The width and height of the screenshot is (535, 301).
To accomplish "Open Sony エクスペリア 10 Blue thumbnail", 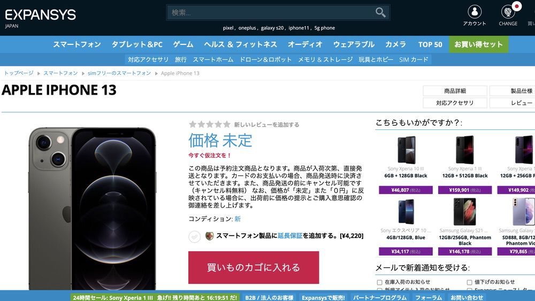I will pos(406,212).
